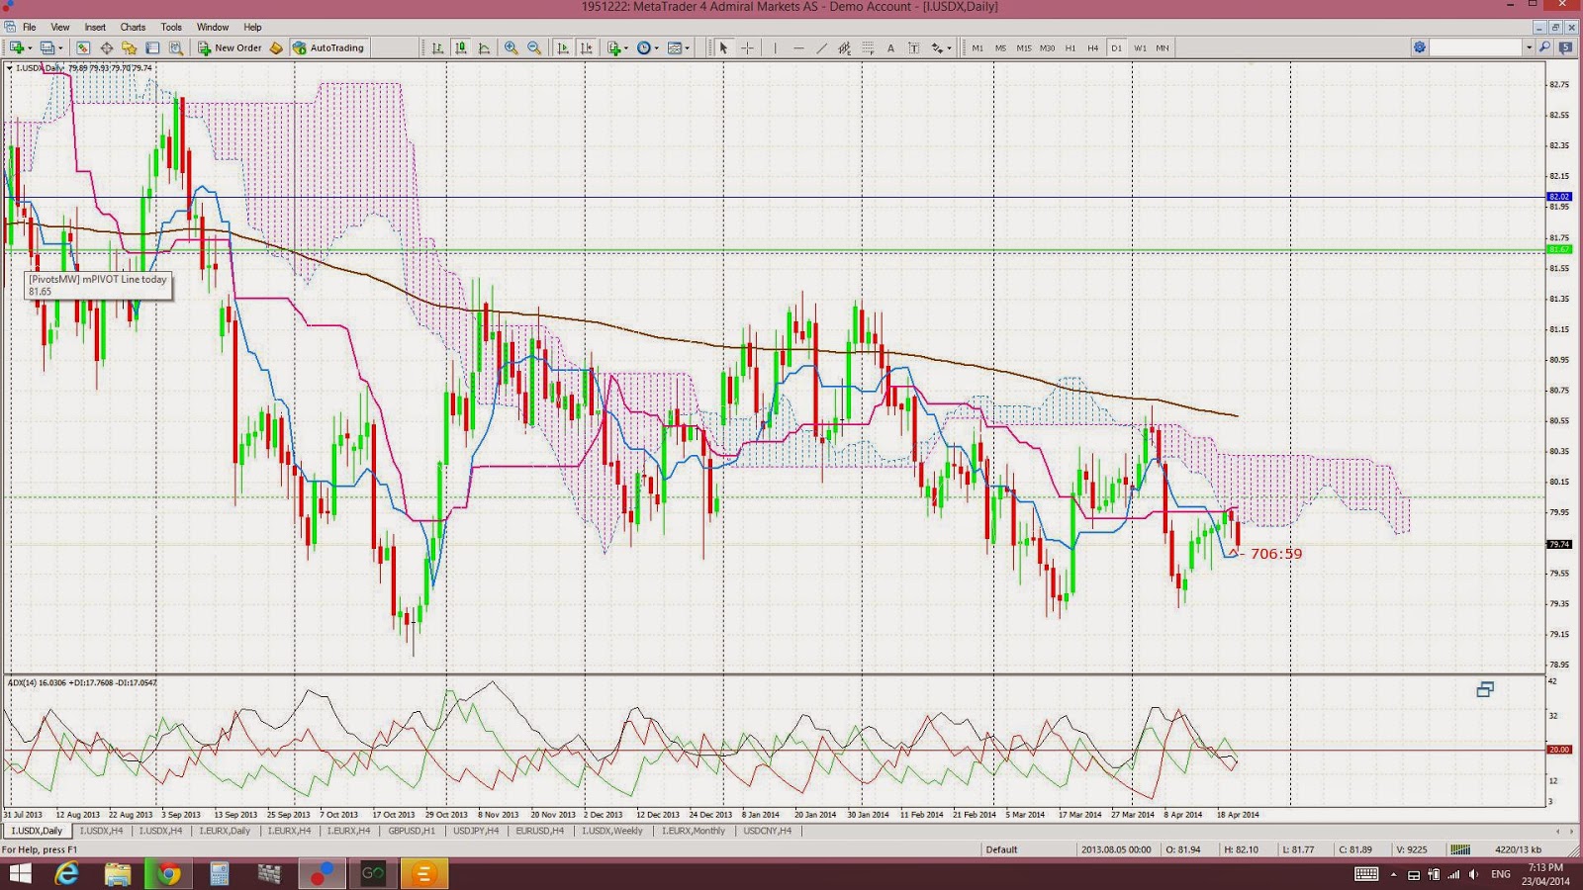Expand the new chart dropdown arrow
Viewport: 1583px width, 890px height.
30,47
